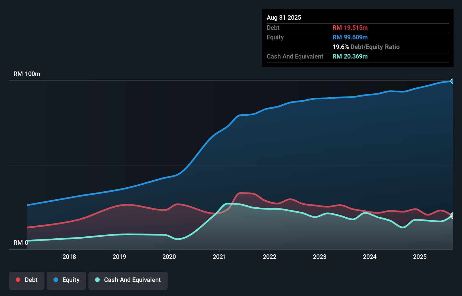This screenshot has height=296, width=462.
Task: Click the Debt endpoint marker at chart end
Action: [x=452, y=217]
